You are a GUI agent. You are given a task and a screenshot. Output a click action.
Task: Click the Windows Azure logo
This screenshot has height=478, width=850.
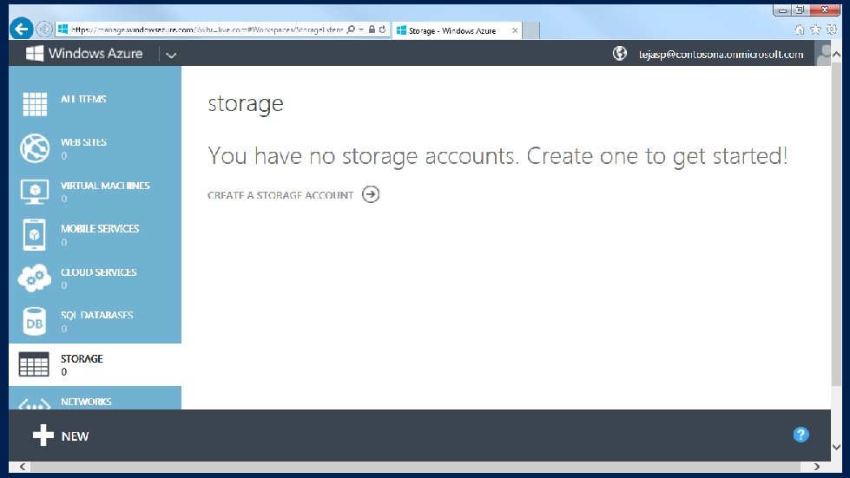point(35,53)
